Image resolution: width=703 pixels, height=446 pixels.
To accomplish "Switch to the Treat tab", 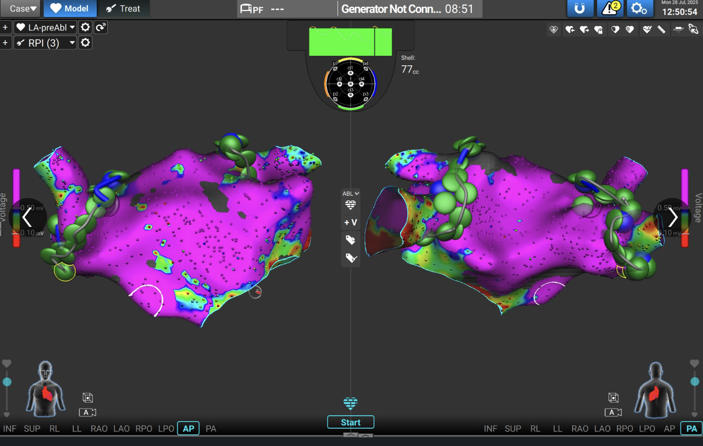I will pyautogui.click(x=123, y=9).
